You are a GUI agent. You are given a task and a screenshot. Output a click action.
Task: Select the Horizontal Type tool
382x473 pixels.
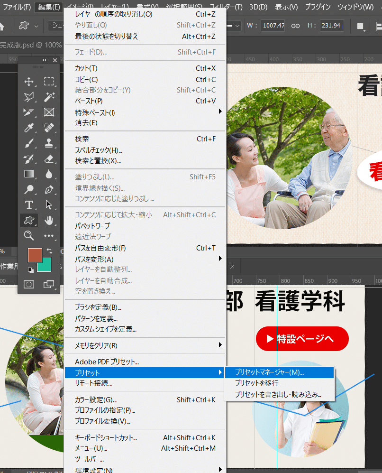[29, 205]
